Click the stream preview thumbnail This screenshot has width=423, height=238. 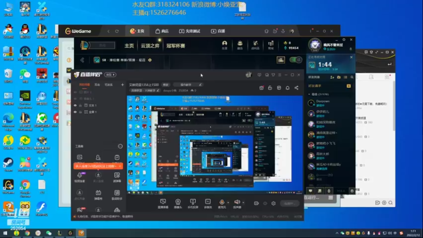(x=215, y=145)
